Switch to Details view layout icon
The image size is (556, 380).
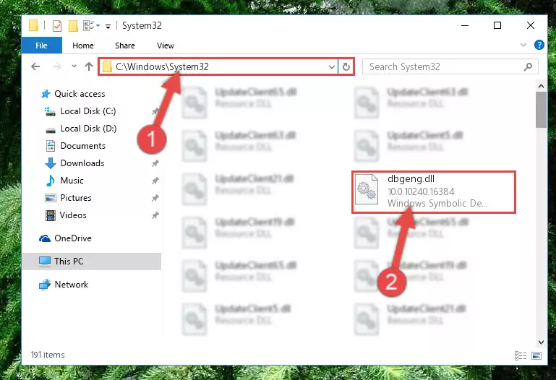(x=520, y=355)
